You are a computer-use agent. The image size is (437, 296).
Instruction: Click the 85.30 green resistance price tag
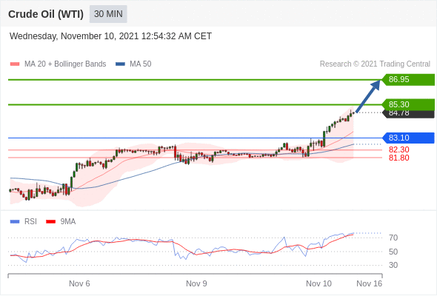coord(408,104)
